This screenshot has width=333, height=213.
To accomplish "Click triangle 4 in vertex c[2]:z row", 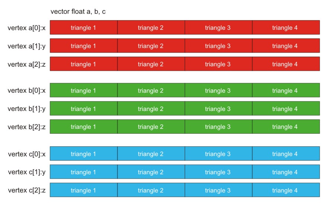I will (286, 190).
